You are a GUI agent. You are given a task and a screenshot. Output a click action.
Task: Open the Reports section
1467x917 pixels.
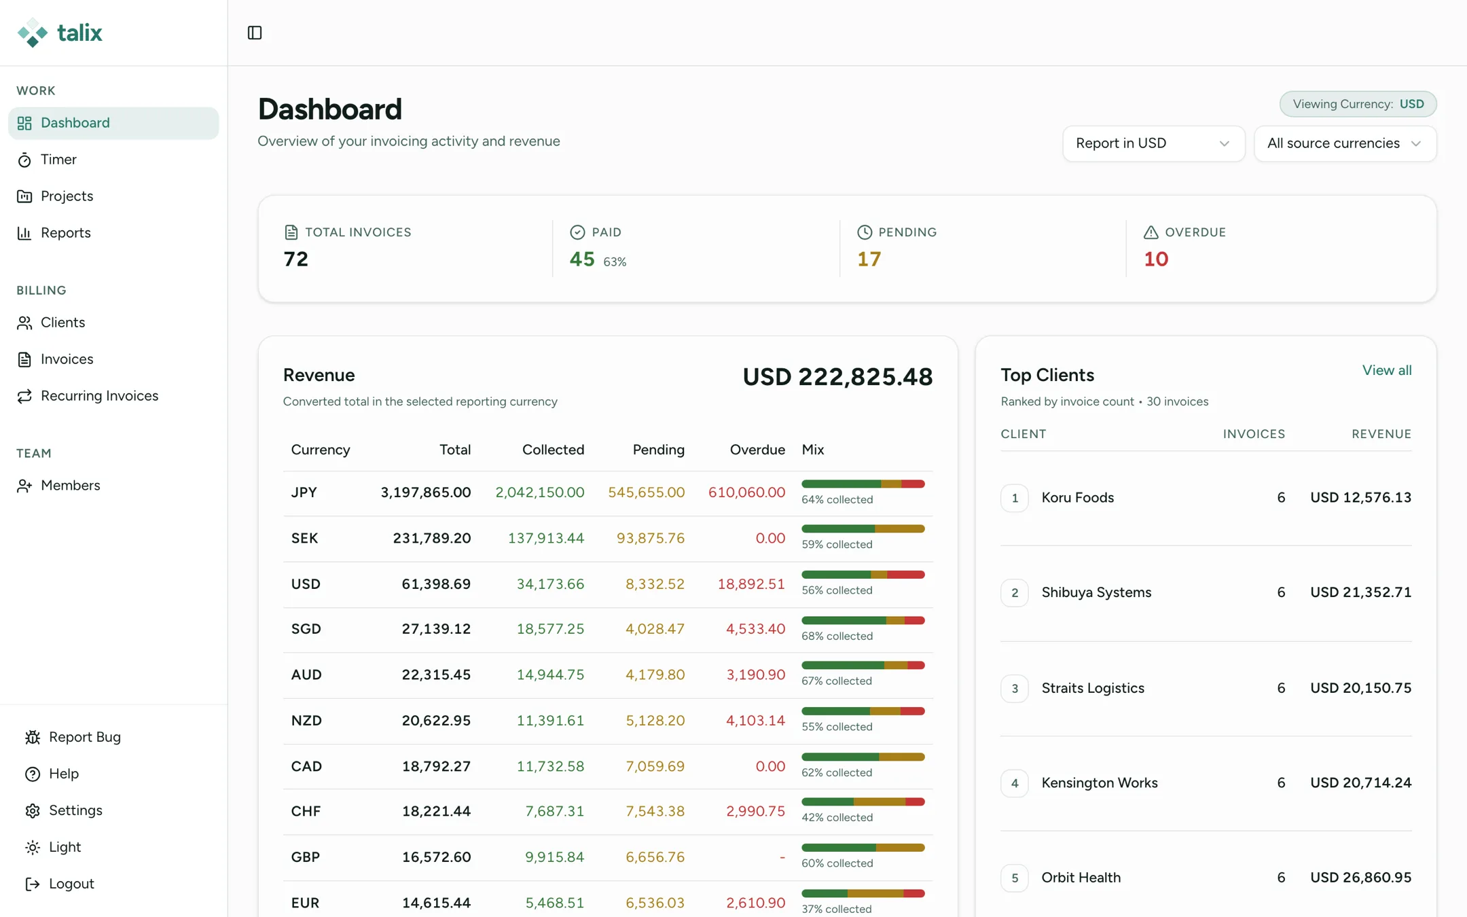tap(113, 233)
